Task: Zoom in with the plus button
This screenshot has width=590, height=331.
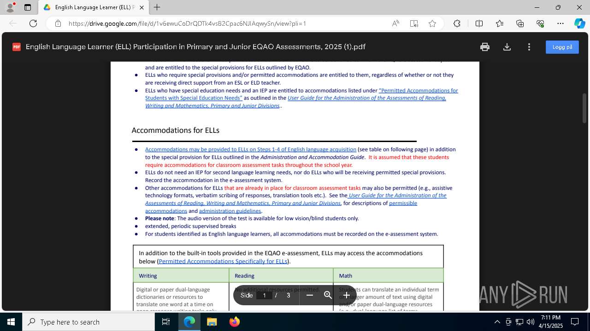Action: pyautogui.click(x=346, y=295)
